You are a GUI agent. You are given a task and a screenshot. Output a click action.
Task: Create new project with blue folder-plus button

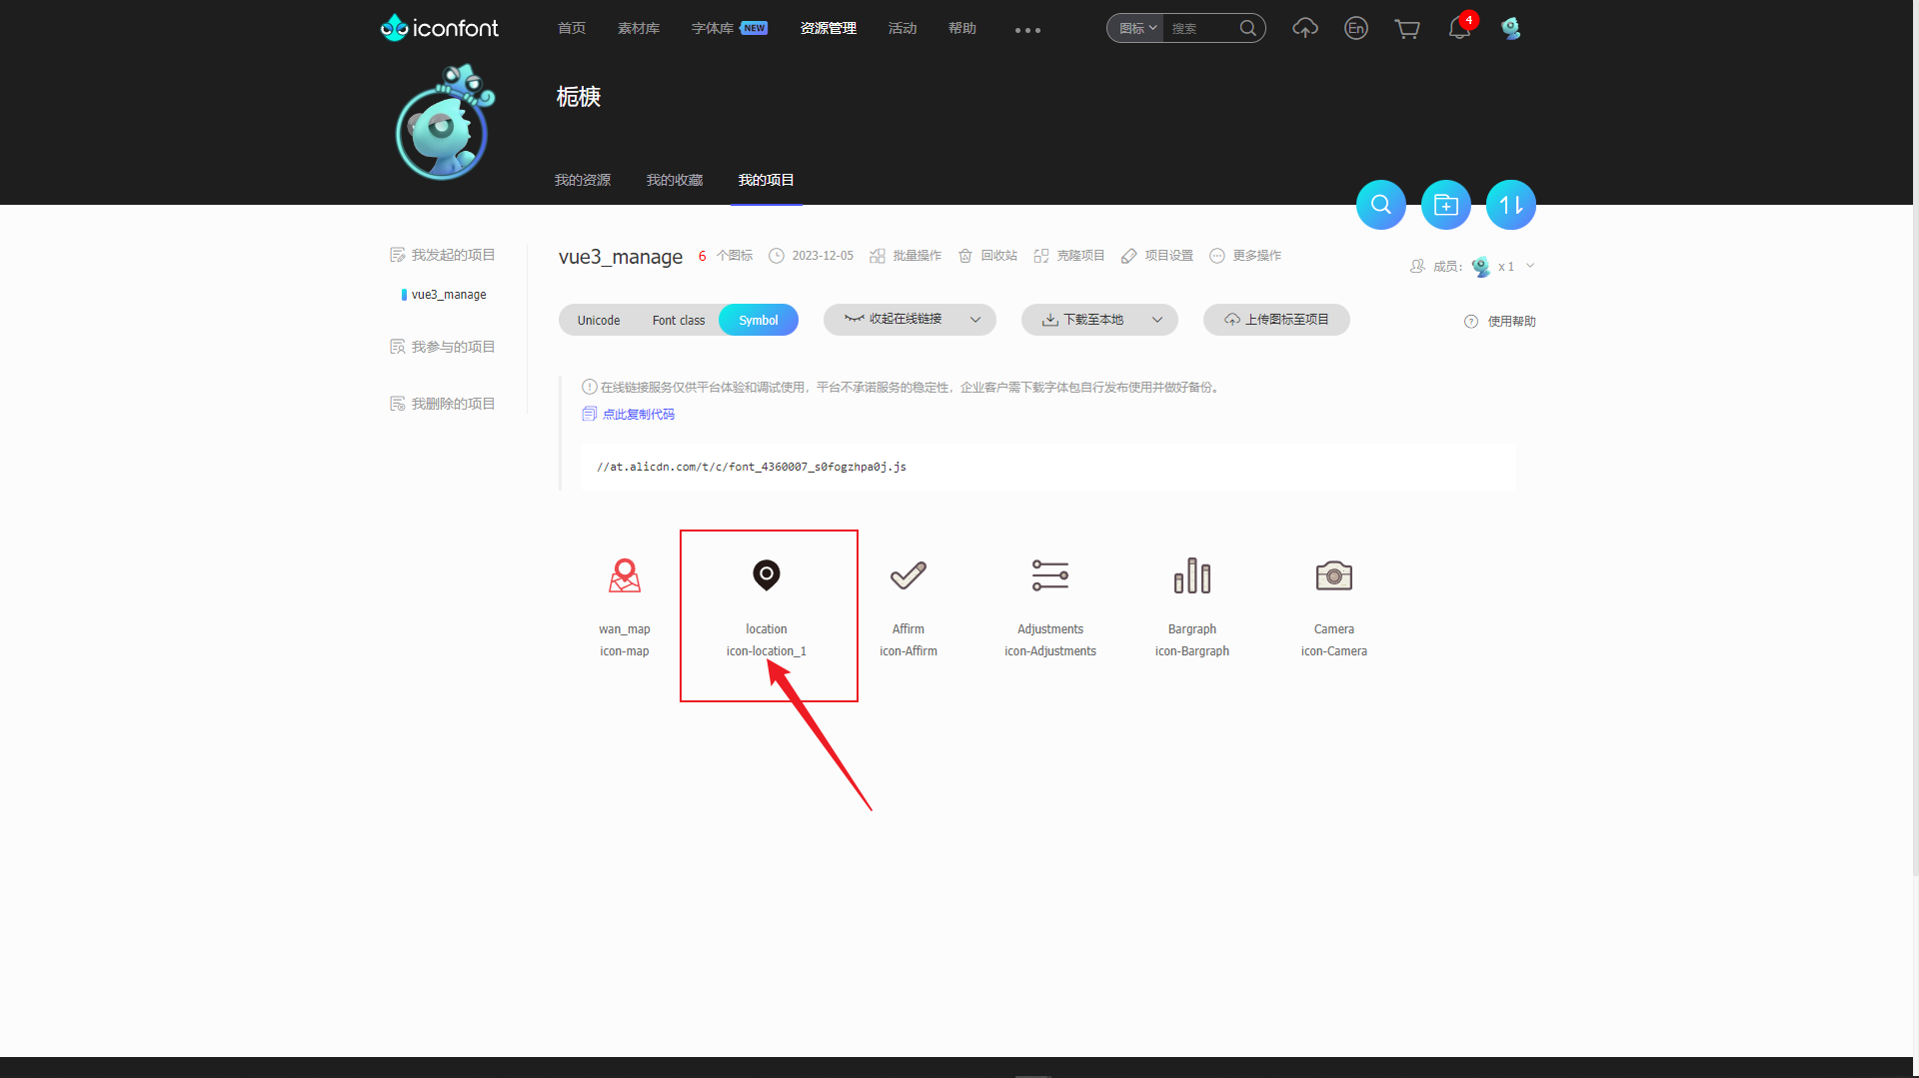[x=1445, y=204]
